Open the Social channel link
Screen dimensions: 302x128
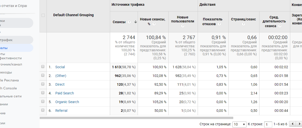click(x=60, y=67)
